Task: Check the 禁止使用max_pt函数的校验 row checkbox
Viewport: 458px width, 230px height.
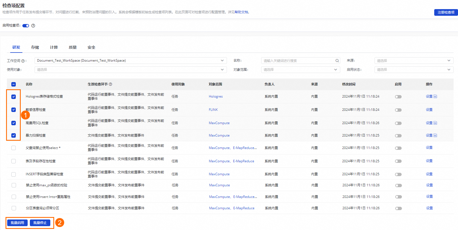Action: tap(14, 185)
